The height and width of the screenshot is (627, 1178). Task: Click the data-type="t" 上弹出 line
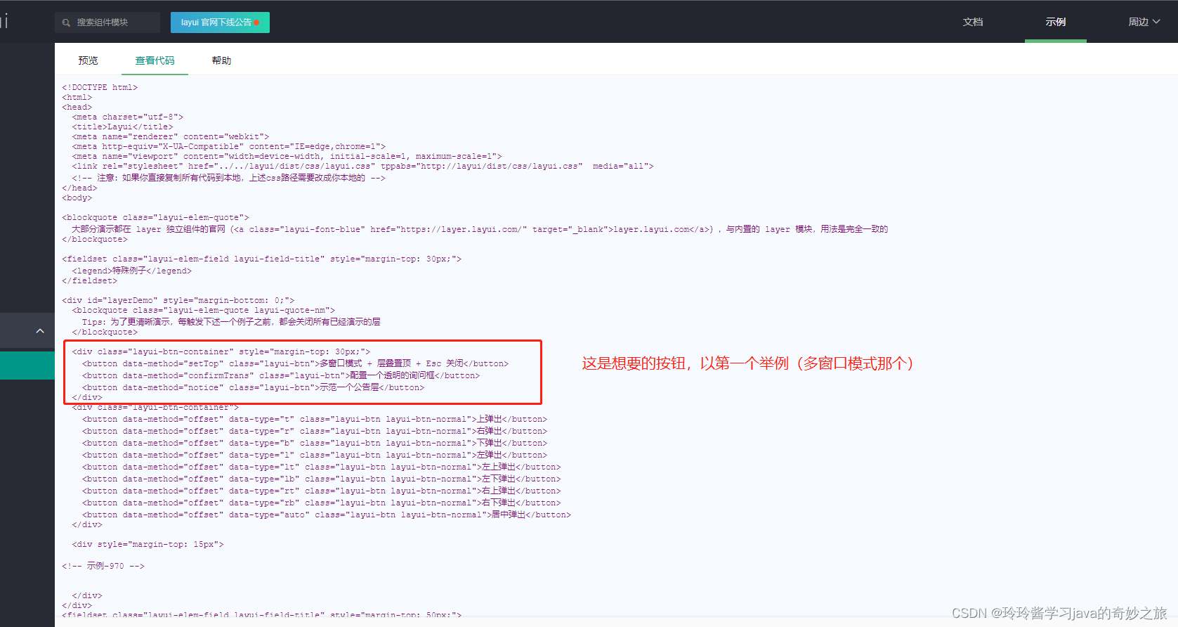pos(315,419)
